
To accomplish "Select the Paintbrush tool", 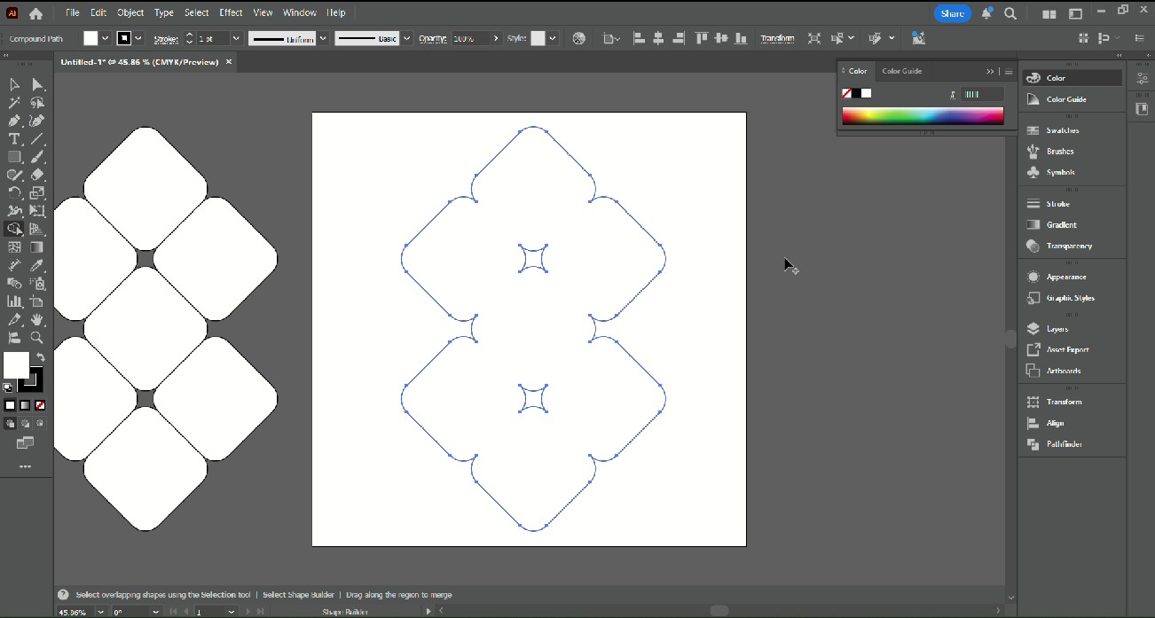I will tap(37, 157).
